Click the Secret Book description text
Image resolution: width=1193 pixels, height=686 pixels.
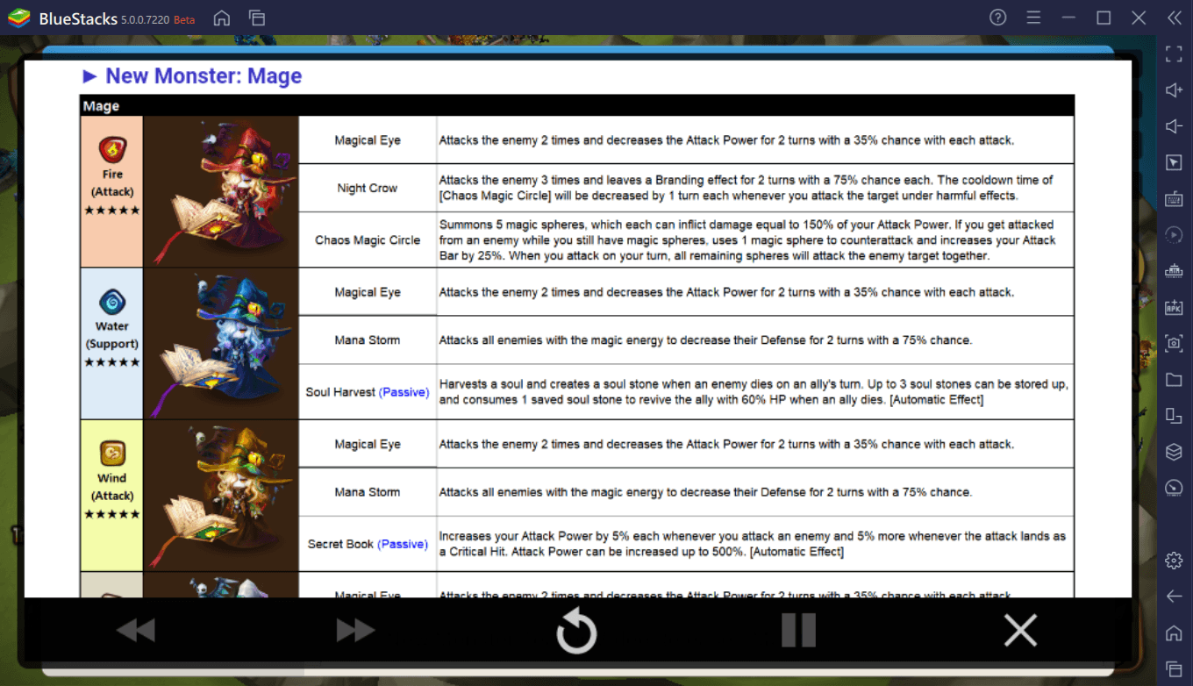tap(752, 544)
